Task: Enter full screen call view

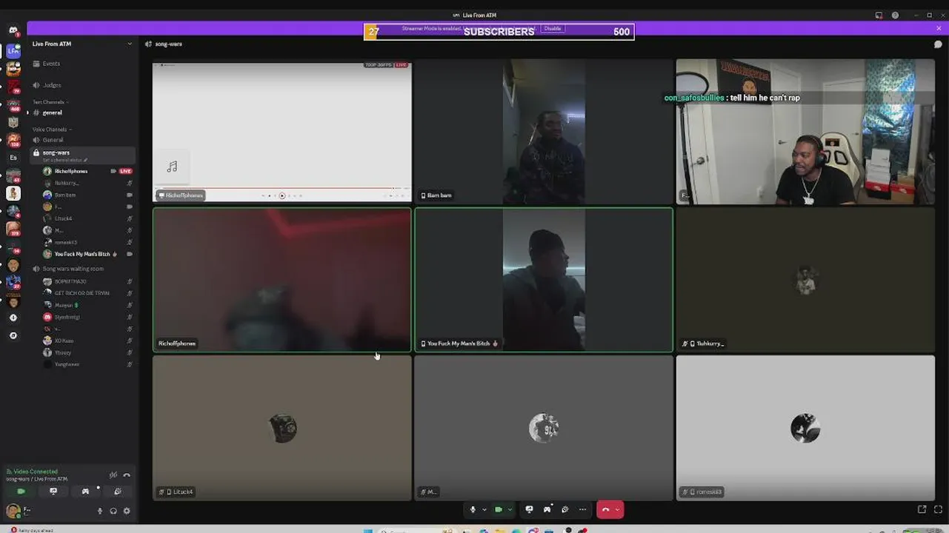Action: [x=938, y=509]
